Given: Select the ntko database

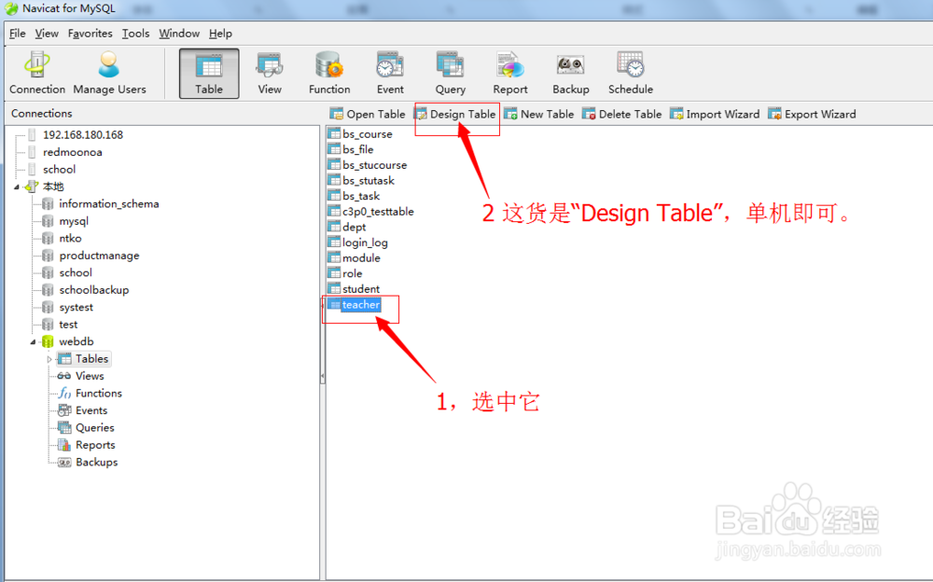Looking at the screenshot, I should point(70,239).
